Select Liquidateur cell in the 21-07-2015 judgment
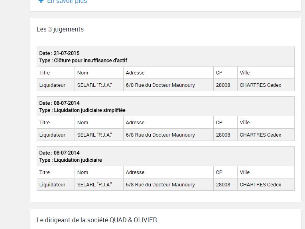The image size is (305, 229). click(52, 85)
